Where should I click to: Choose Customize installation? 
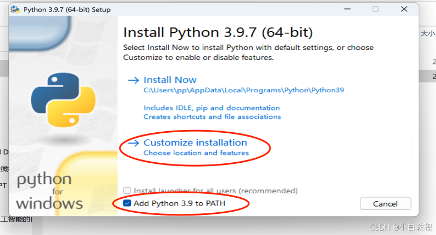point(195,142)
